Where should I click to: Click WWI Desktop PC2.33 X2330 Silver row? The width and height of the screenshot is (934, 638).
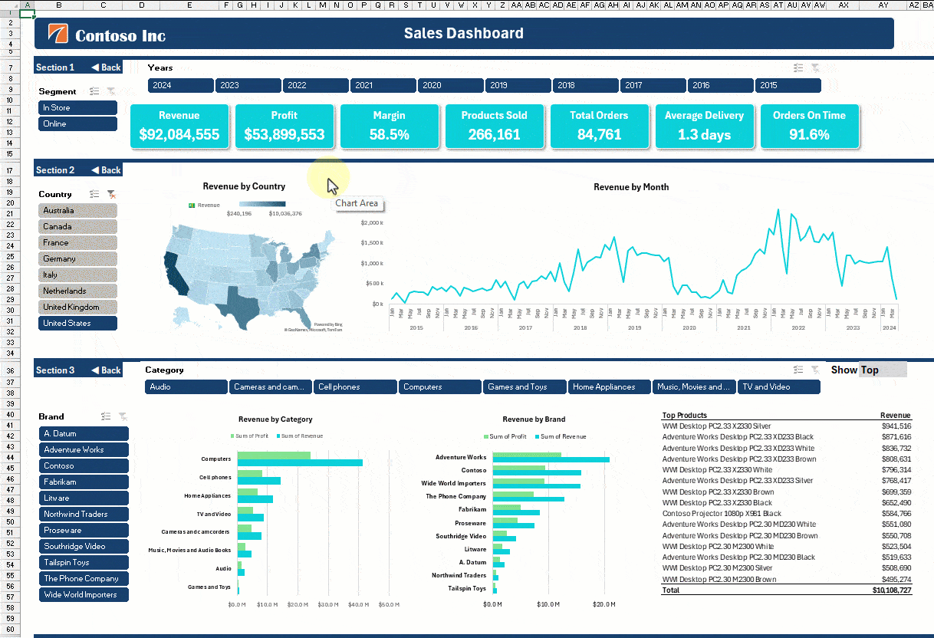tap(787, 426)
